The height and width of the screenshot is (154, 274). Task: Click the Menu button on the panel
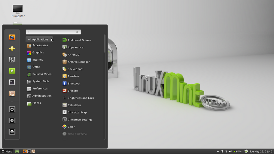pyautogui.click(x=7, y=151)
